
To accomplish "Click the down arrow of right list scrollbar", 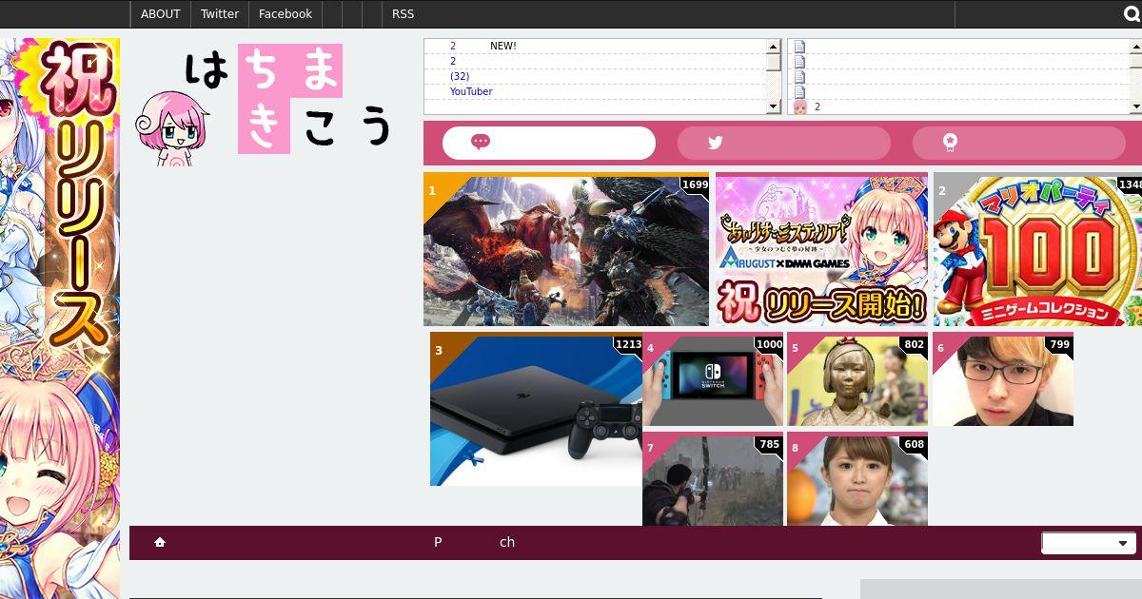I will coord(1135,106).
